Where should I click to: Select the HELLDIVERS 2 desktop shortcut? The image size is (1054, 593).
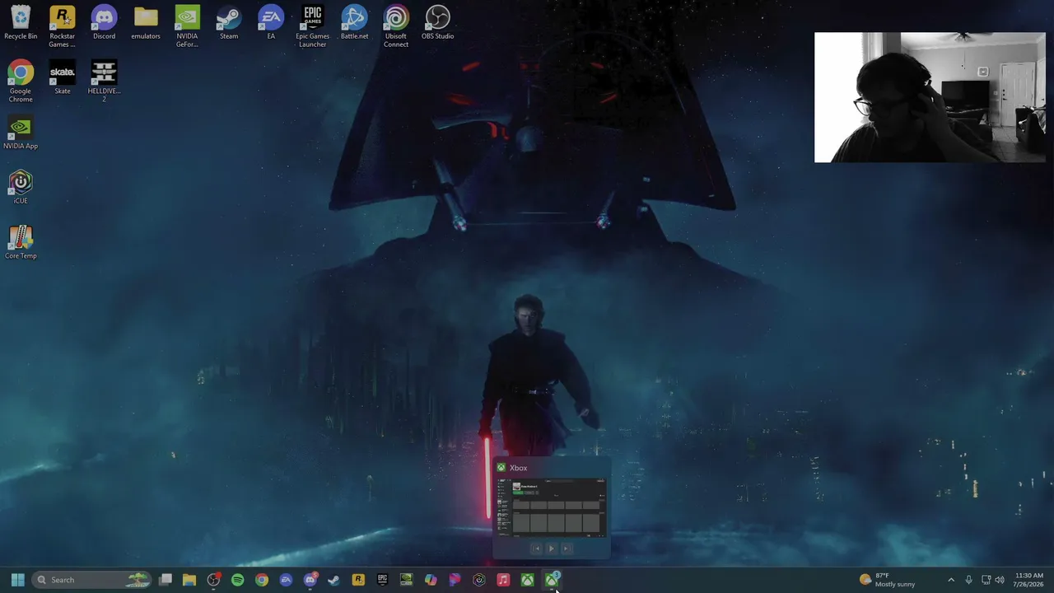click(104, 82)
